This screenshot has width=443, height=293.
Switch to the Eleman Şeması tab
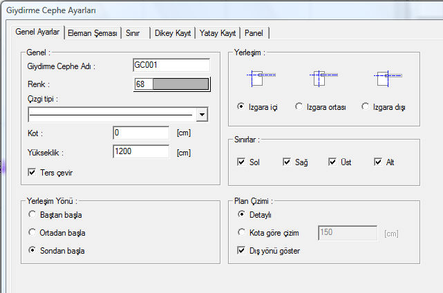(93, 33)
